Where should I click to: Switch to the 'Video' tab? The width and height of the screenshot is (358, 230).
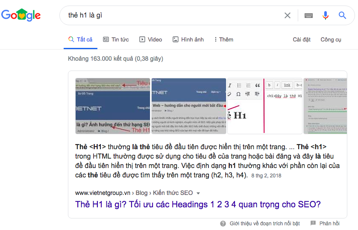click(x=151, y=39)
